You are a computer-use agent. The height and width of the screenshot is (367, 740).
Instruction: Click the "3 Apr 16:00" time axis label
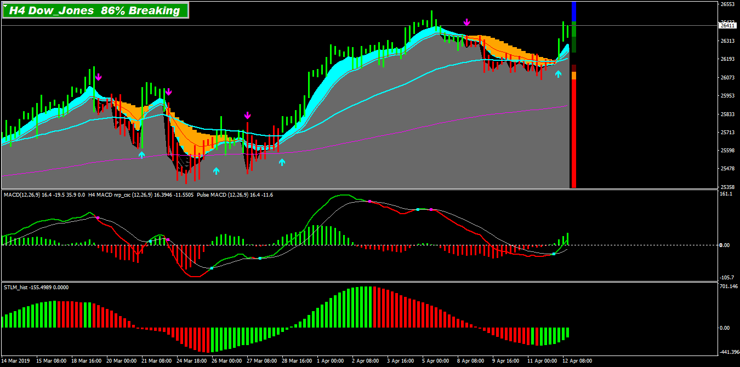tap(401, 361)
